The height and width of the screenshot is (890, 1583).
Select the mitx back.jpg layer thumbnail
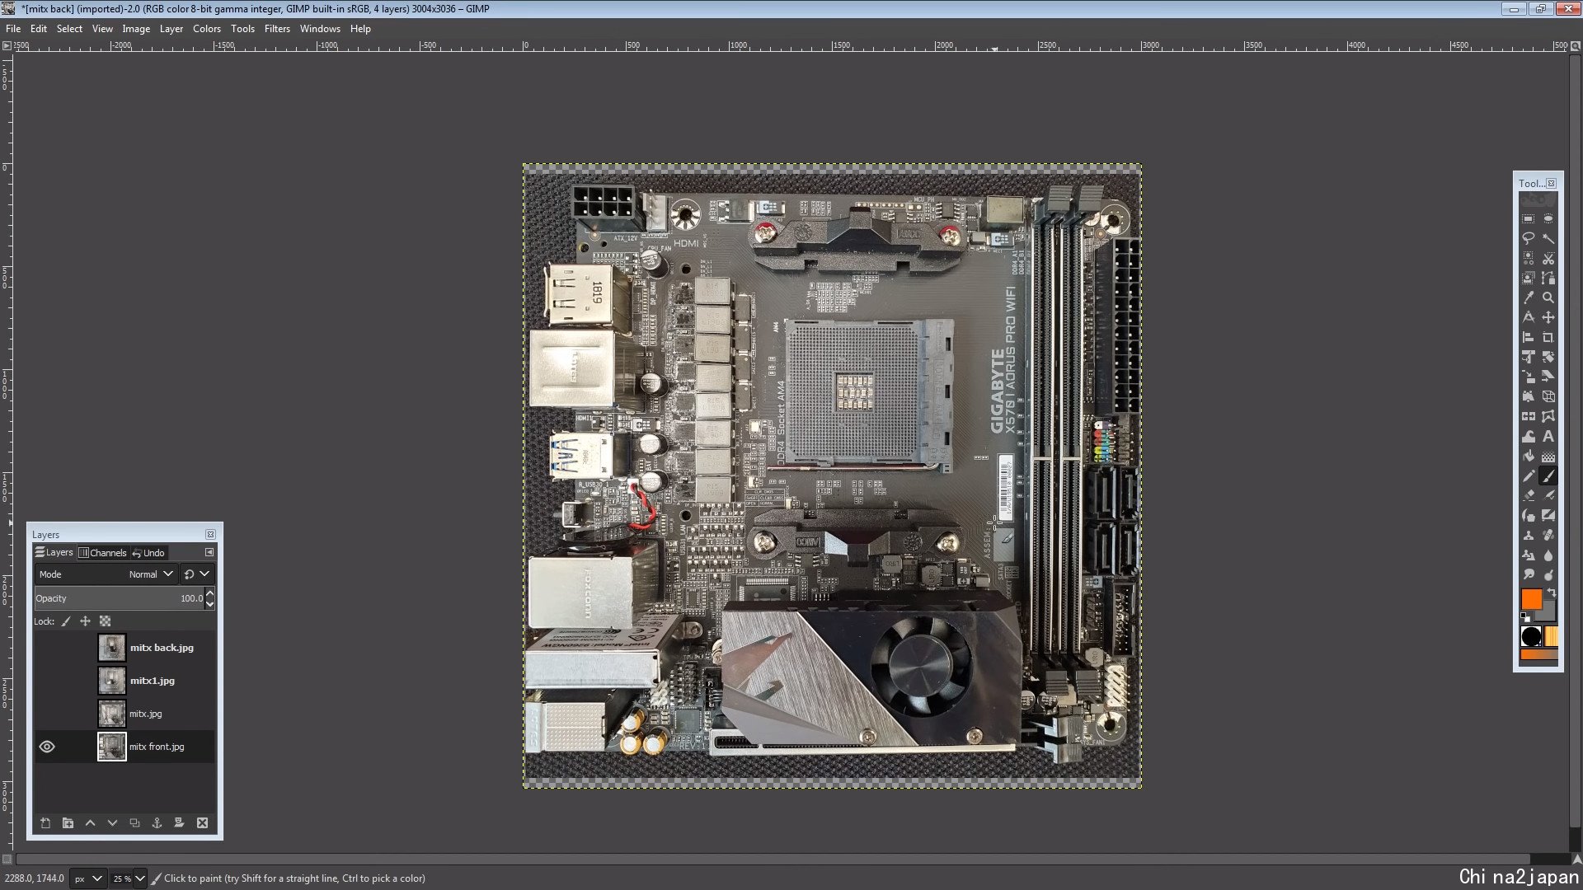112,648
